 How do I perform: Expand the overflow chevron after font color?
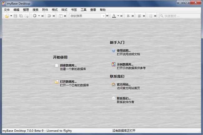[x=121, y=16]
